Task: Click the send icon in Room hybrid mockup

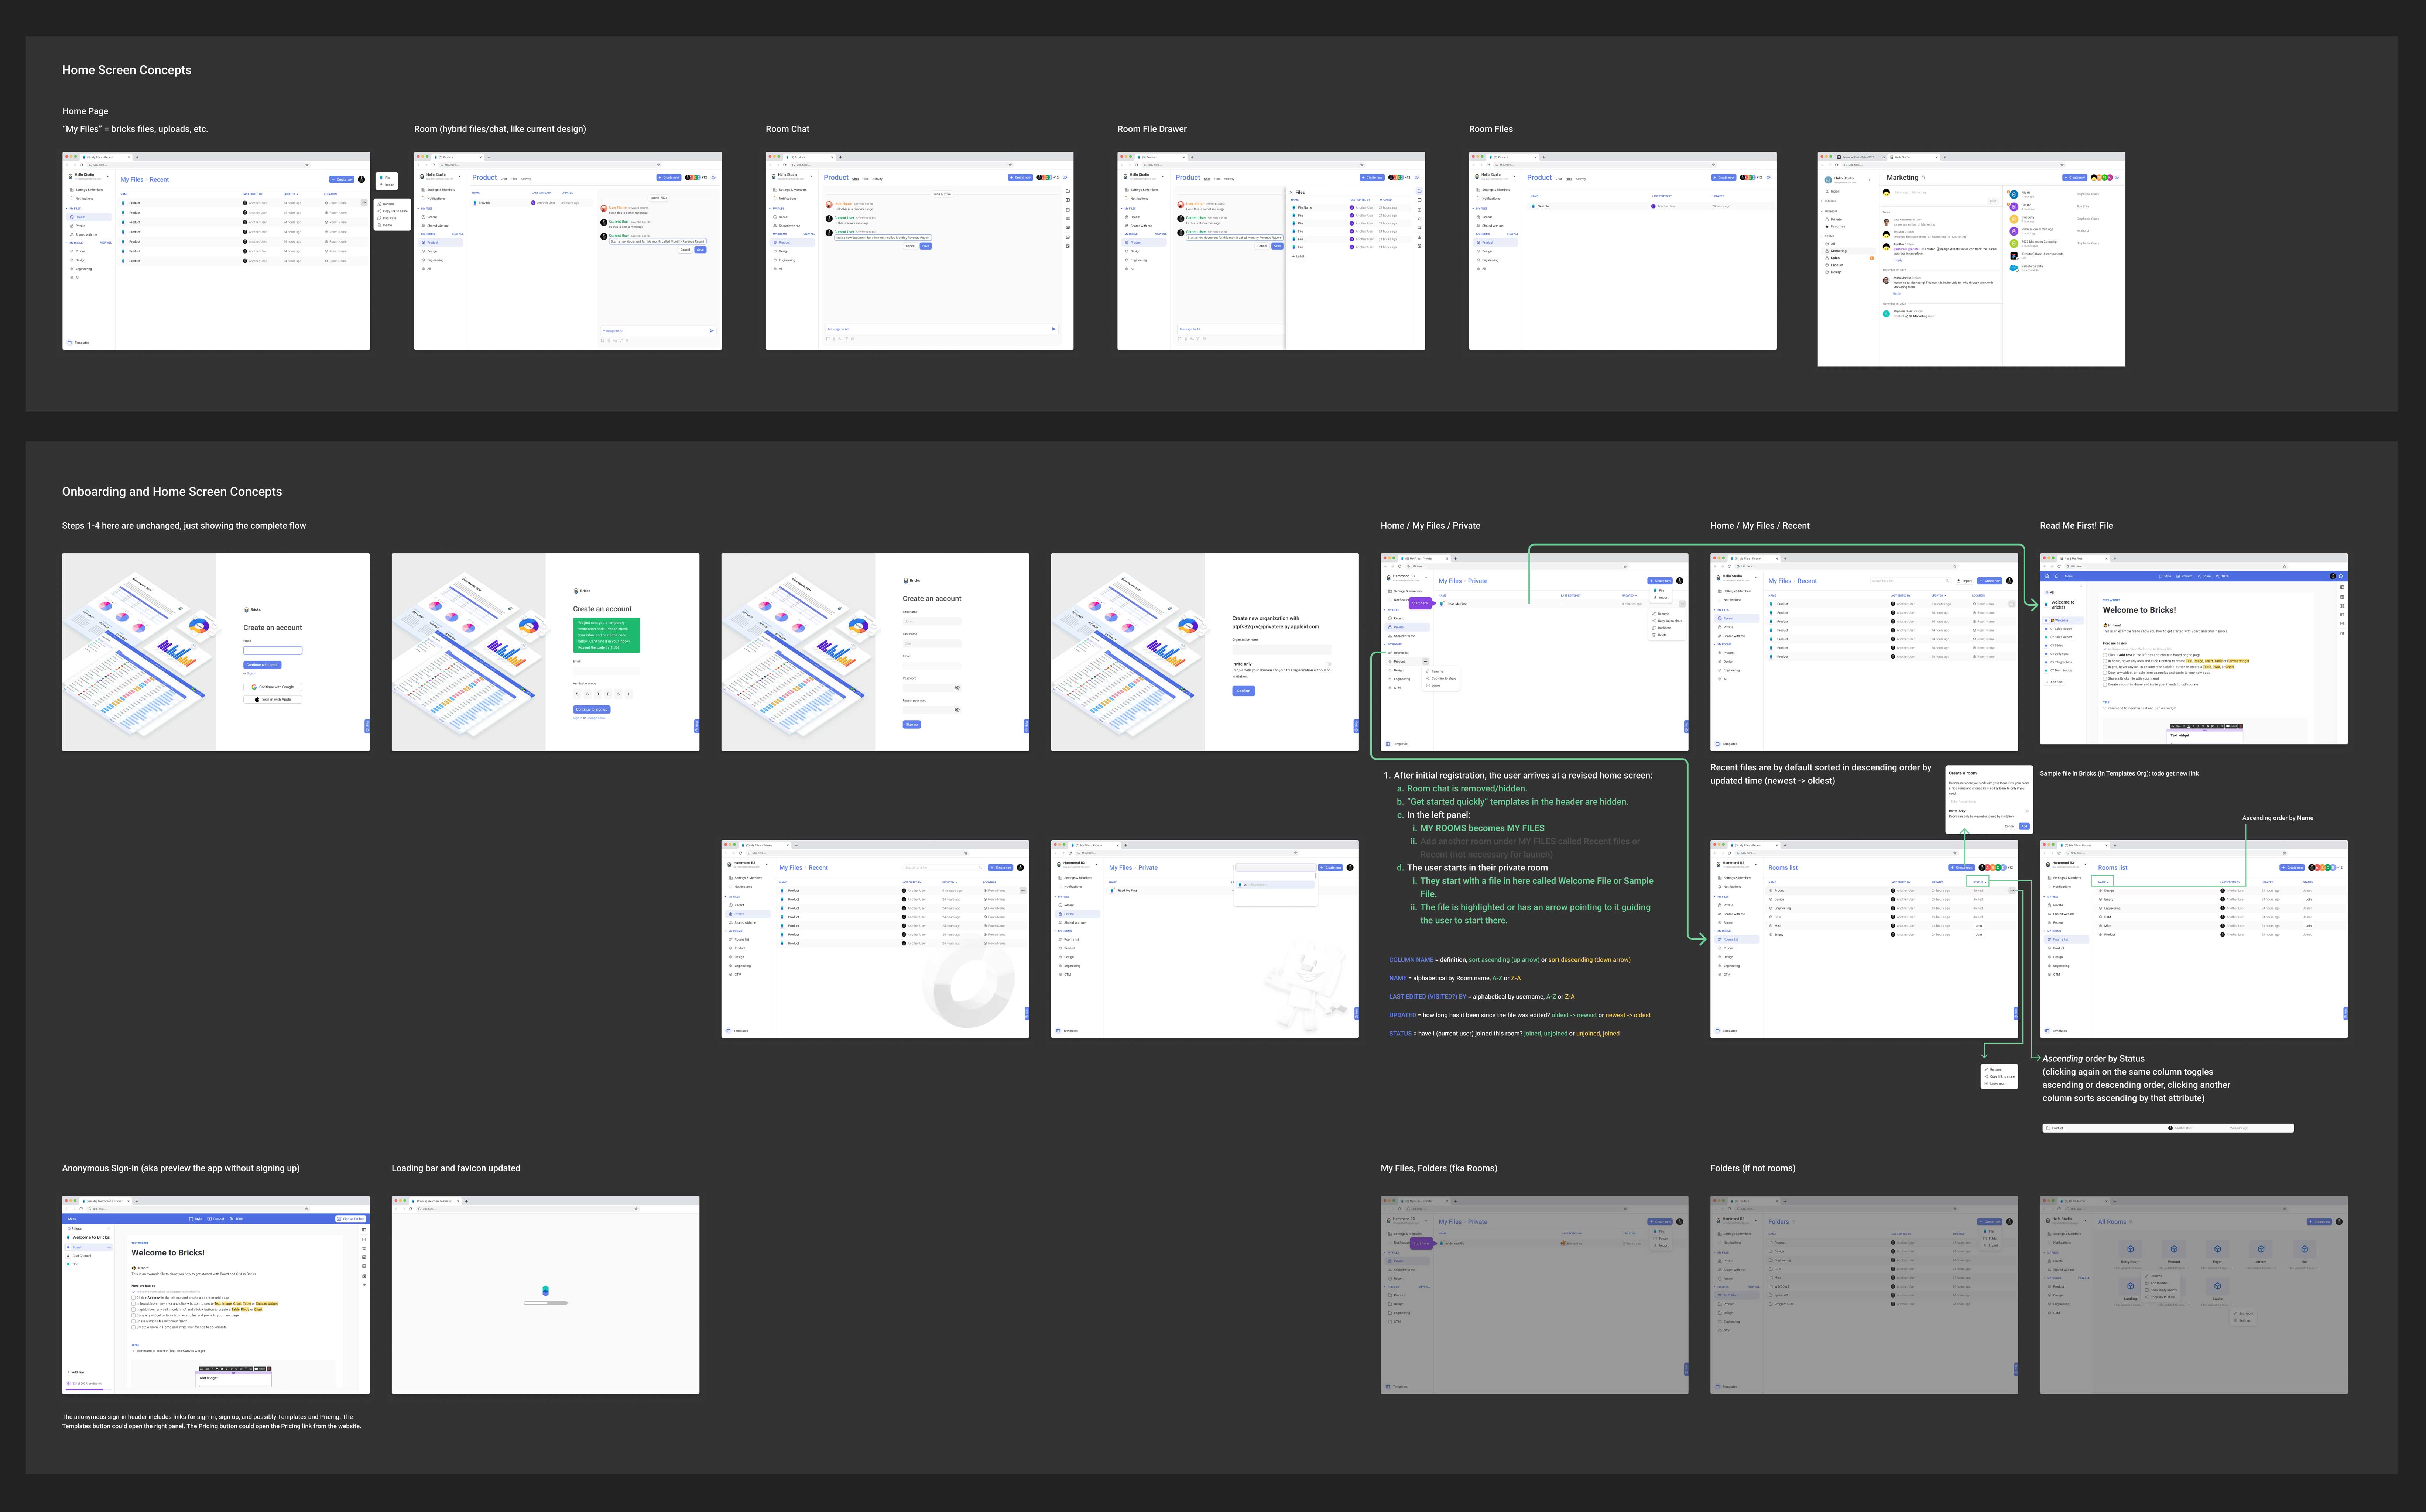Action: [712, 331]
